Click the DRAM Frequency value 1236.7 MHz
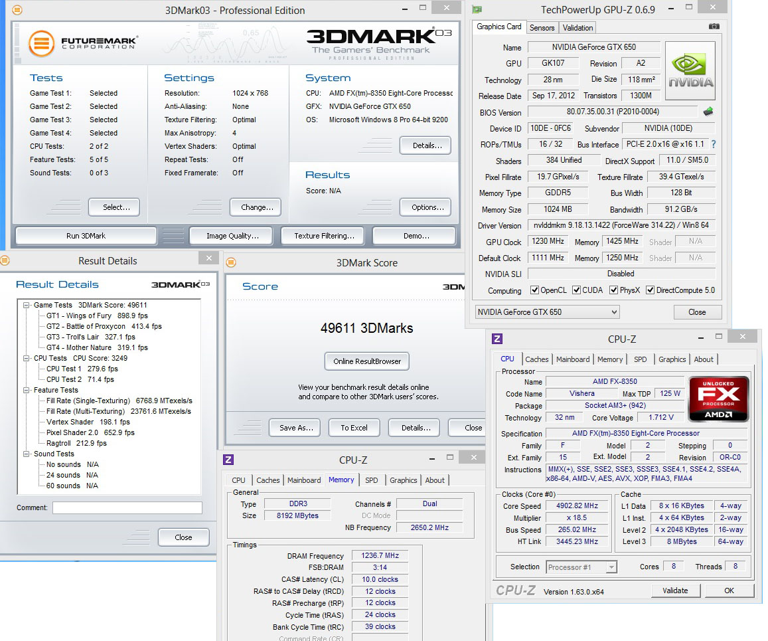Viewport: 768px width, 641px height. (380, 555)
